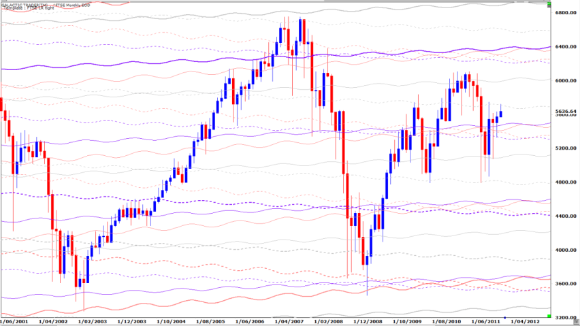580x326 pixels.
Task: Click the 1/06/2011 date label
Action: click(x=485, y=321)
